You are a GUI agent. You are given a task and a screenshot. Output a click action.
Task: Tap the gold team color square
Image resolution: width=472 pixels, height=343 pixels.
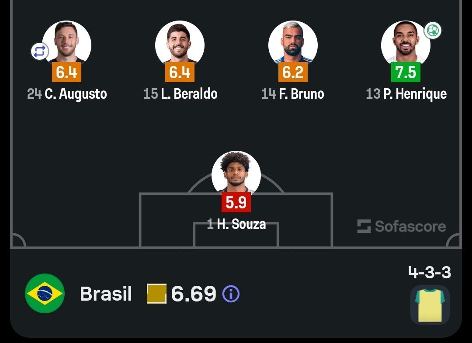coord(156,294)
